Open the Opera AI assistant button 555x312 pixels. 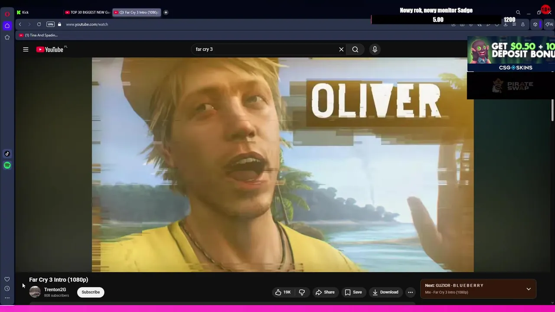point(548,24)
